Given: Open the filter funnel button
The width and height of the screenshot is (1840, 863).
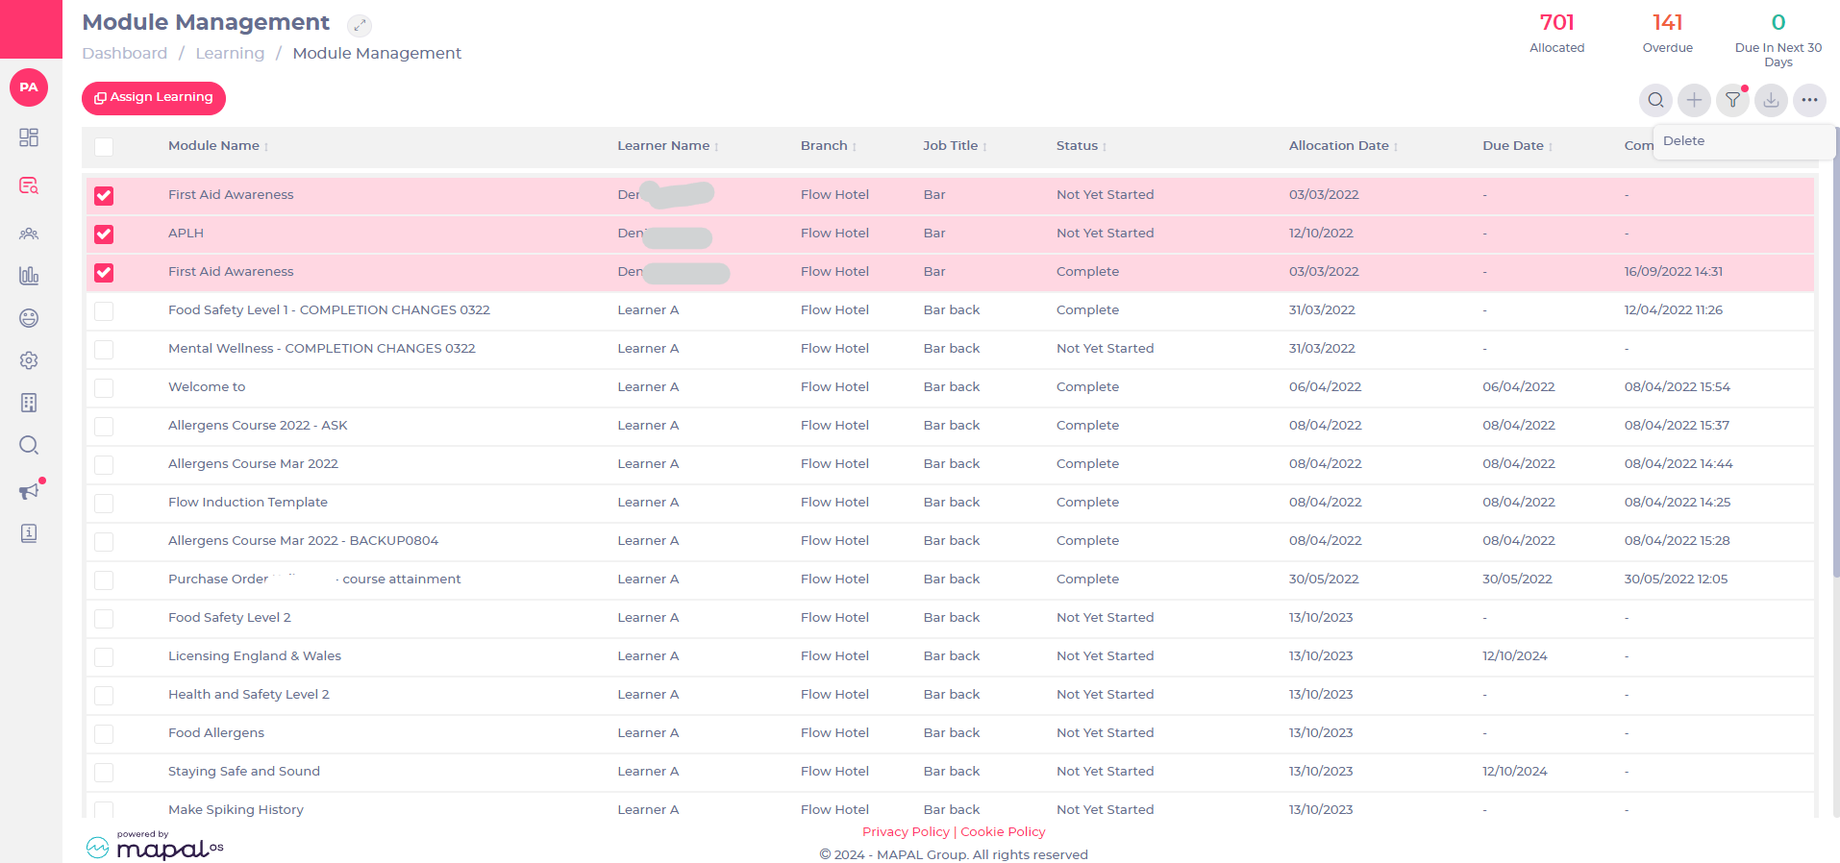Looking at the screenshot, I should (x=1732, y=100).
